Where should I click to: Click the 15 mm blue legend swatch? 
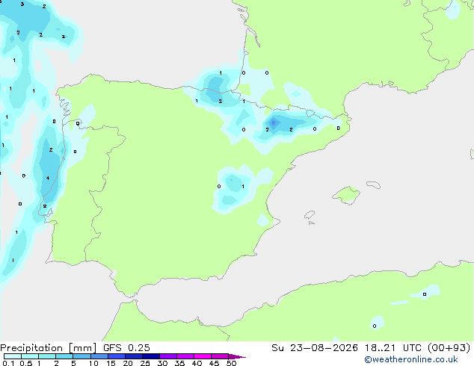click(x=117, y=356)
